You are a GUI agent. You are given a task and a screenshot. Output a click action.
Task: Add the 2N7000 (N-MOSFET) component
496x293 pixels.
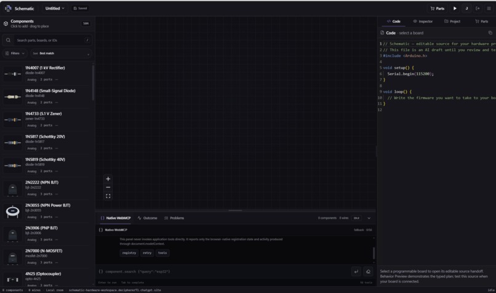pos(47,257)
